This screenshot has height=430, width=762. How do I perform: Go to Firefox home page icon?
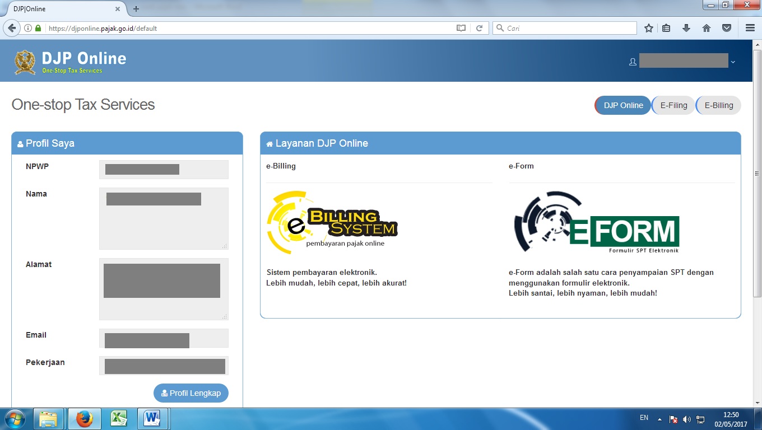point(707,28)
